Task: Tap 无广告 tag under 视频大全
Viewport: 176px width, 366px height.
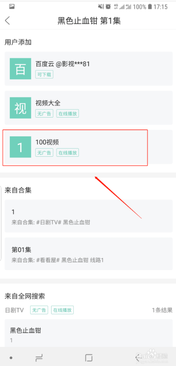Action: point(44,114)
